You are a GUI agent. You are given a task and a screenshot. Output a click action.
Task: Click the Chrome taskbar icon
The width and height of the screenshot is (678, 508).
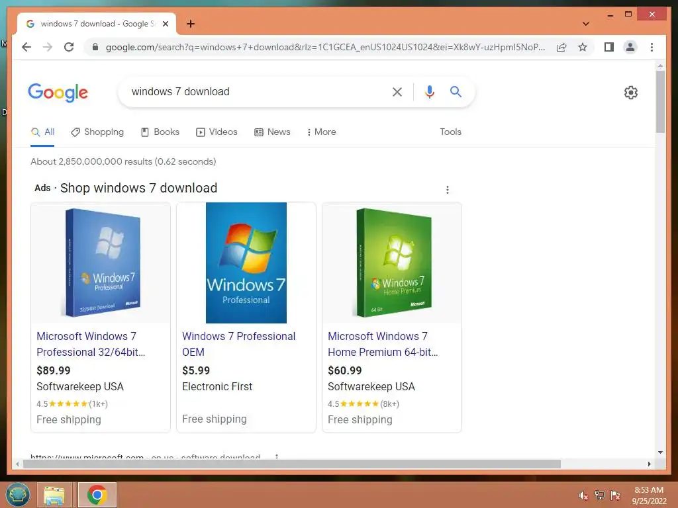click(x=97, y=495)
